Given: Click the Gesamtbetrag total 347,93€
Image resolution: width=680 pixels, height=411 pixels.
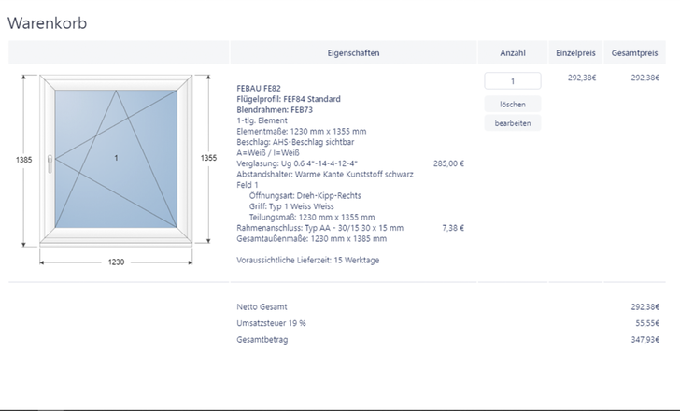Looking at the screenshot, I should (x=645, y=339).
